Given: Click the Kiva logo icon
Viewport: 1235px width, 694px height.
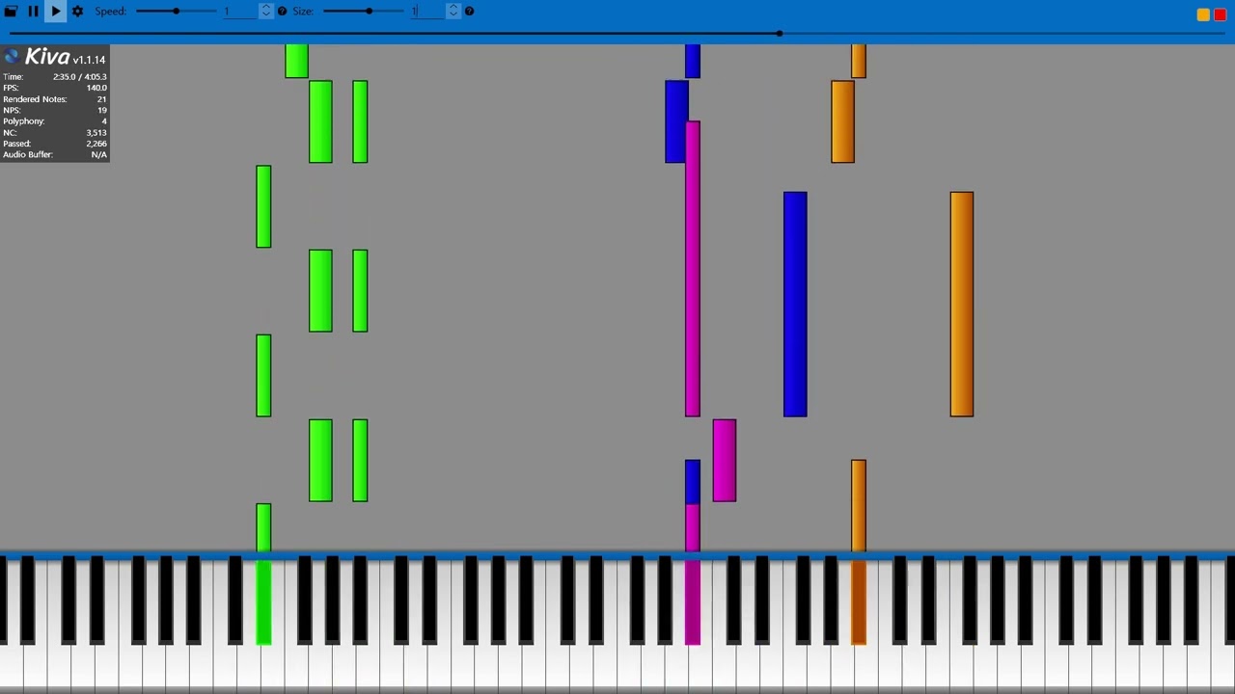Looking at the screenshot, I should [x=12, y=57].
